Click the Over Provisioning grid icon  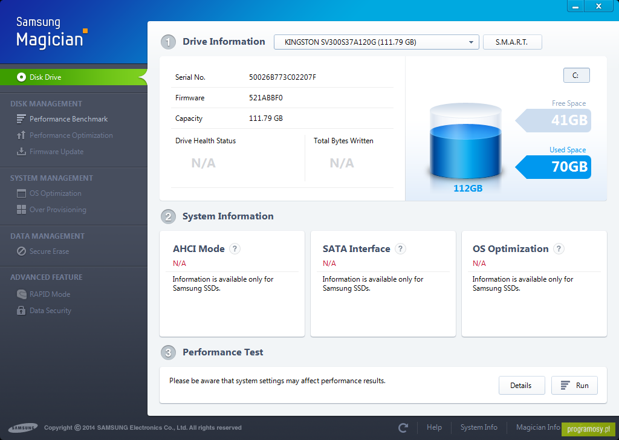(21, 210)
